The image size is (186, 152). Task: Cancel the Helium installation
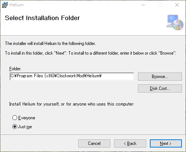94,143
